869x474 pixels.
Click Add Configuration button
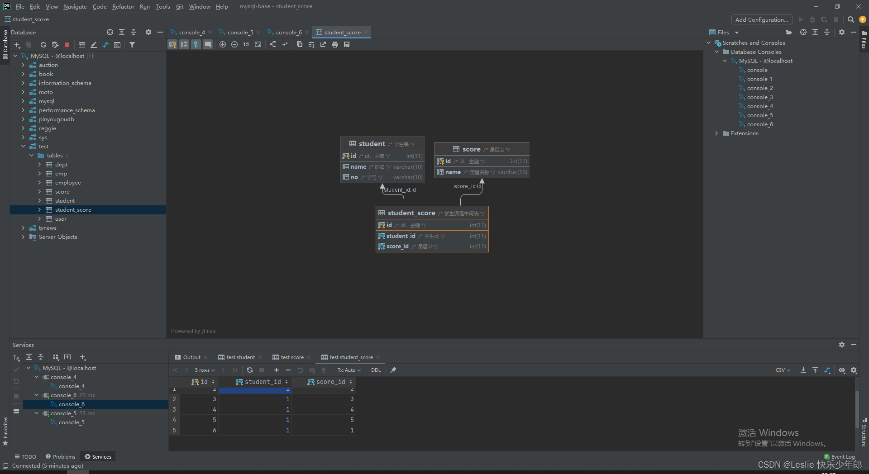pyautogui.click(x=762, y=19)
